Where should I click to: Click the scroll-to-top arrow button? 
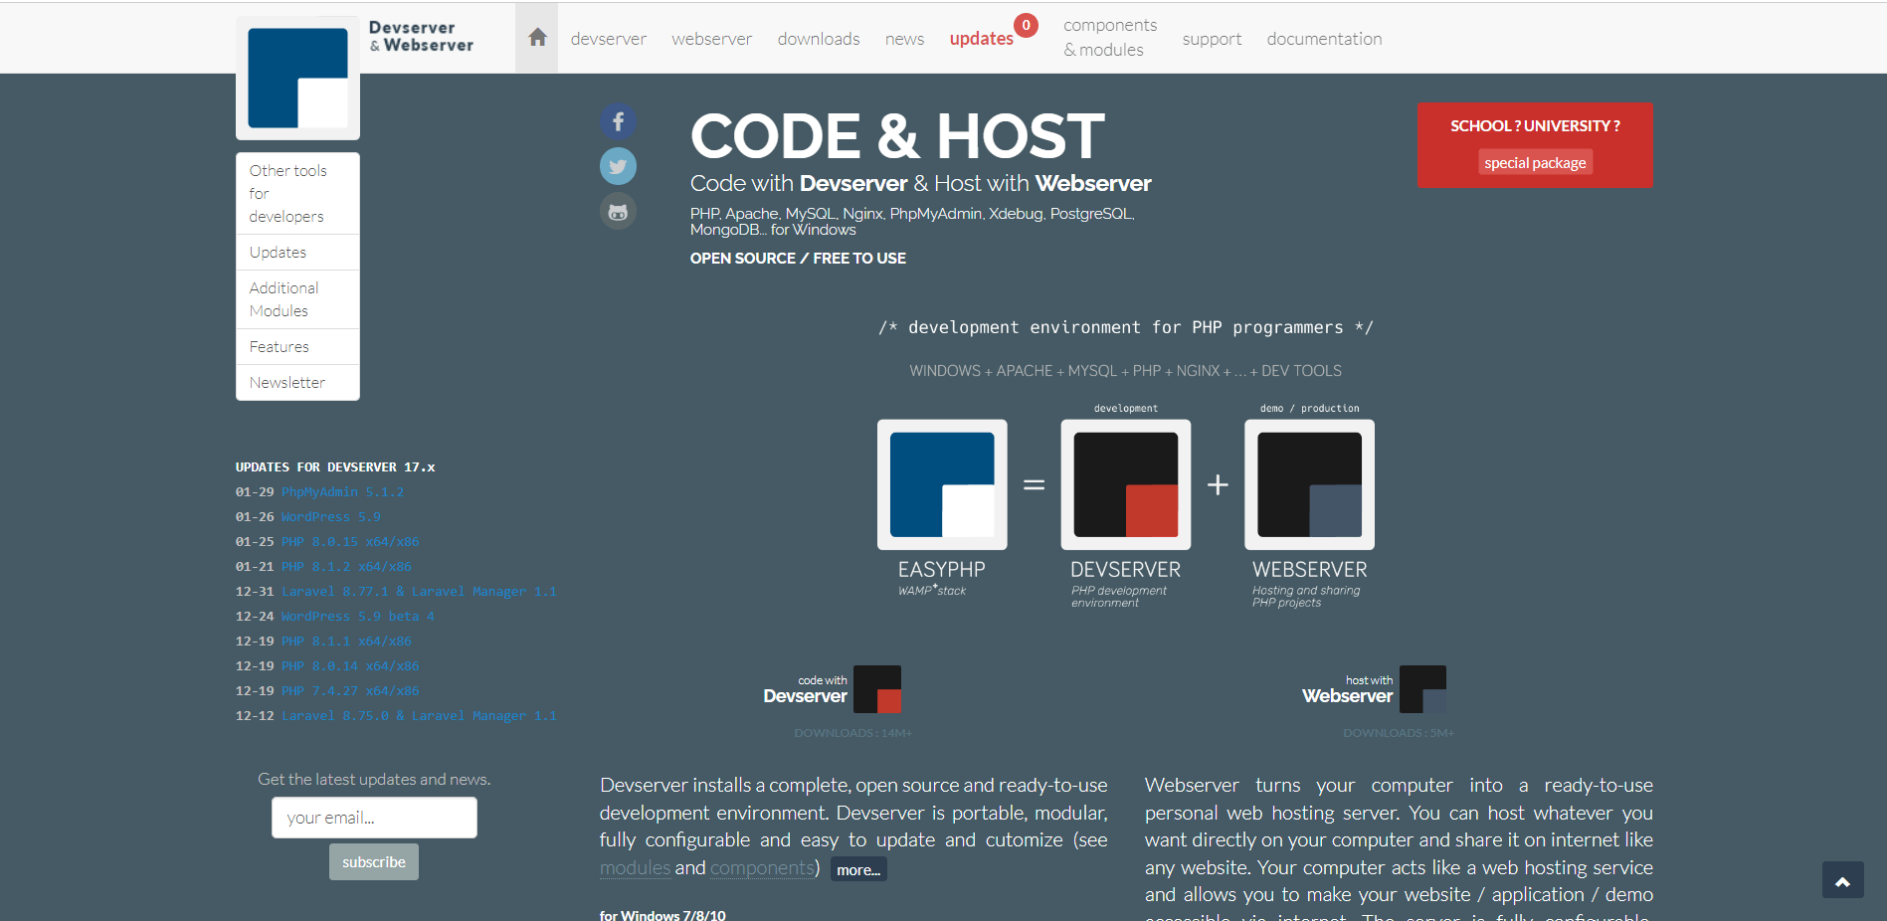coord(1842,879)
